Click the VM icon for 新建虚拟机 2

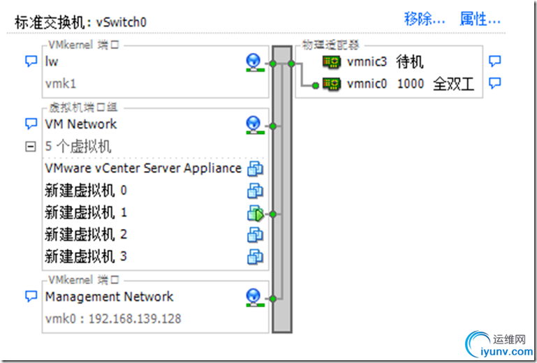tap(255, 235)
